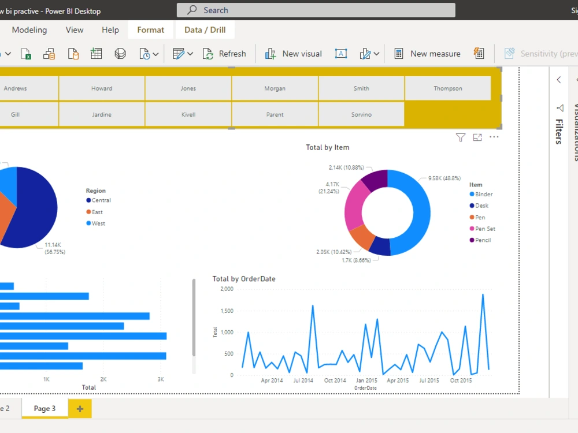The width and height of the screenshot is (578, 433).
Task: Select the Morgan slicer button
Action: (275, 88)
